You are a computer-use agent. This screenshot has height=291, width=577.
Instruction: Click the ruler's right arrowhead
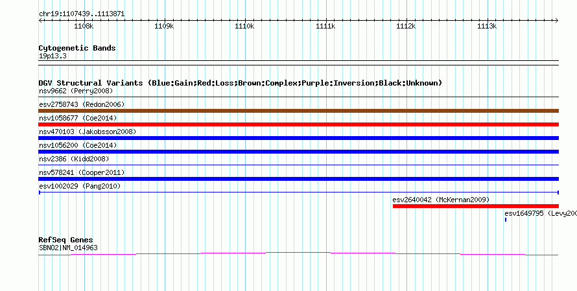[x=557, y=20]
